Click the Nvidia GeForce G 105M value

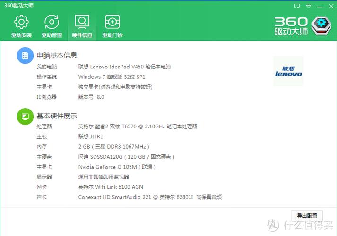click(117, 167)
